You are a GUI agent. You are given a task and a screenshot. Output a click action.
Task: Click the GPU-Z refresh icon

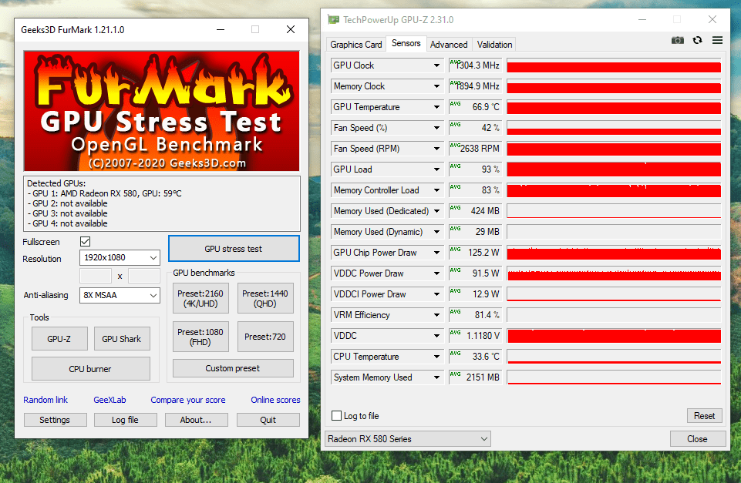point(698,41)
